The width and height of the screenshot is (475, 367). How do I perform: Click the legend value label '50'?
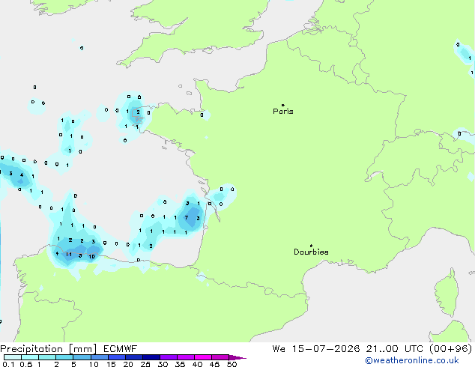[x=232, y=364]
